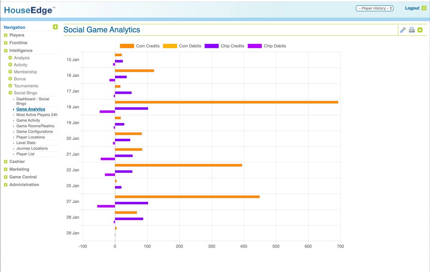Expand the Activity submenu arrow
Screen dimensions: 430x272
[x=10, y=65]
